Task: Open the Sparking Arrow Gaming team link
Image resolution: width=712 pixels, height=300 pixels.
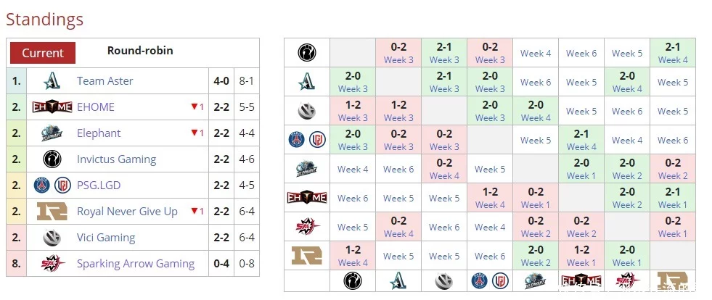Action: coord(135,264)
